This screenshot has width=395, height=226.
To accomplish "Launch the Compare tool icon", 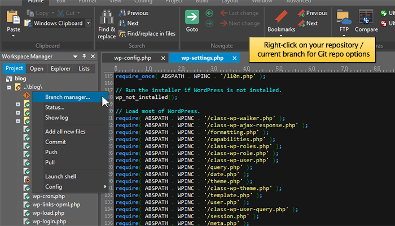I will tap(366, 17).
